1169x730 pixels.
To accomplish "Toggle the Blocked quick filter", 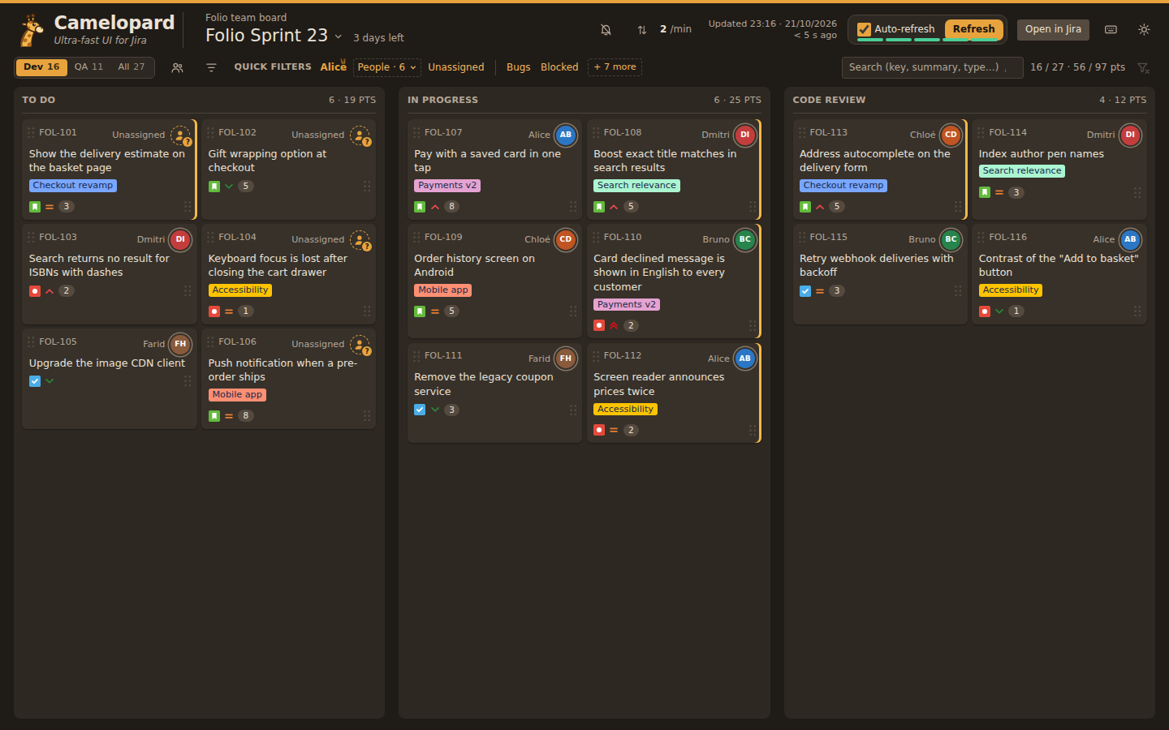I will pos(560,67).
